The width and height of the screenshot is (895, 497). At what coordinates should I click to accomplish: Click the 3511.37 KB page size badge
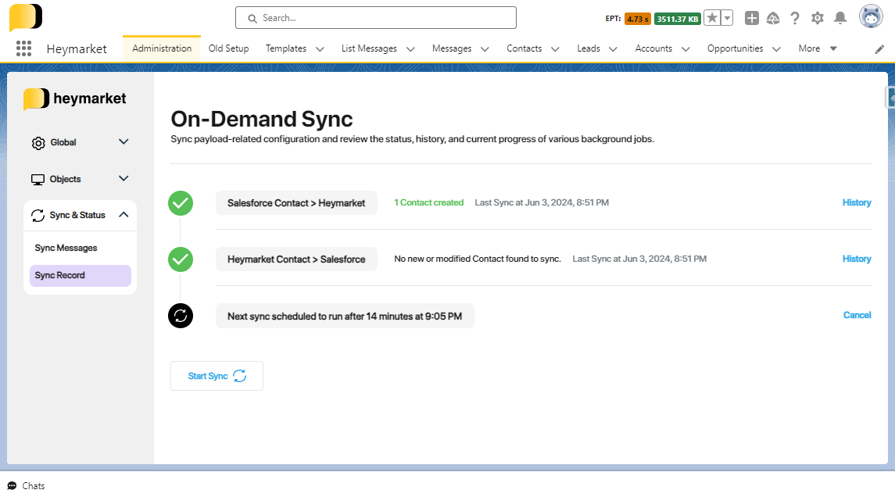pyautogui.click(x=678, y=19)
